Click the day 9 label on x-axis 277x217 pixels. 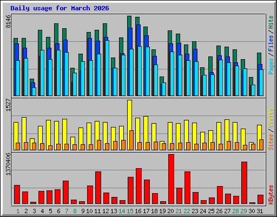pyautogui.click(x=83, y=211)
